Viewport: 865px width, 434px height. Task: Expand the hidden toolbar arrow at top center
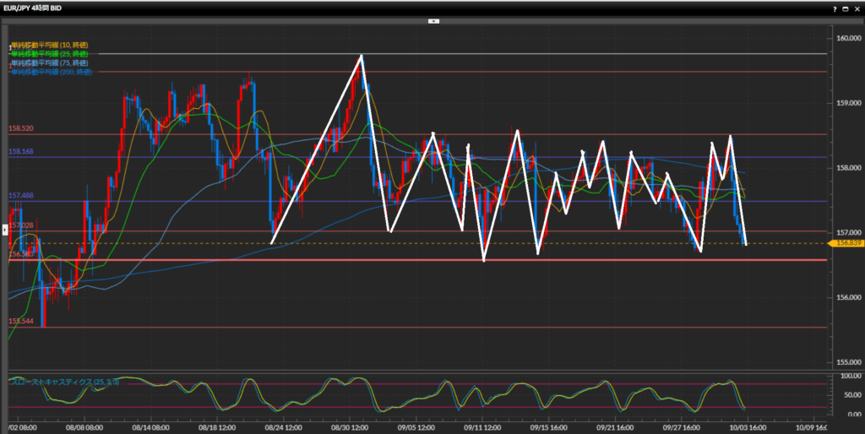tap(432, 22)
